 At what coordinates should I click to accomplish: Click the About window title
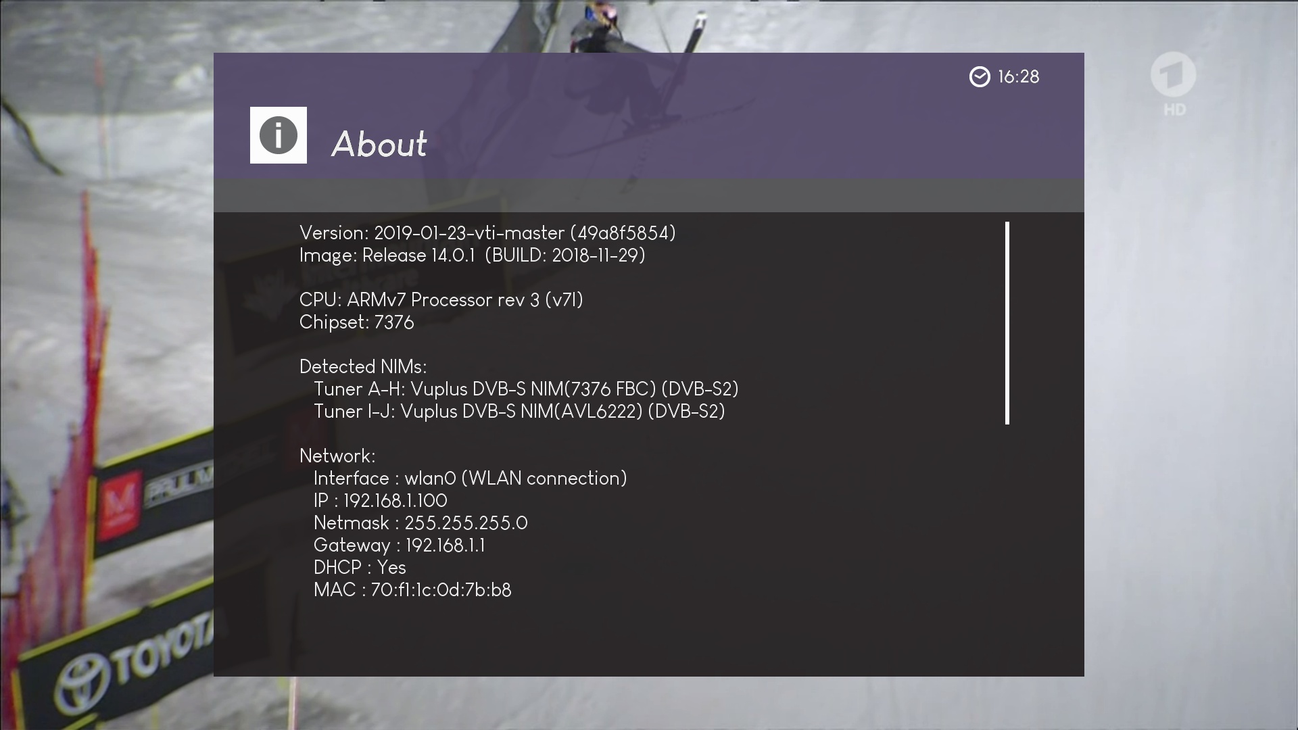point(379,144)
